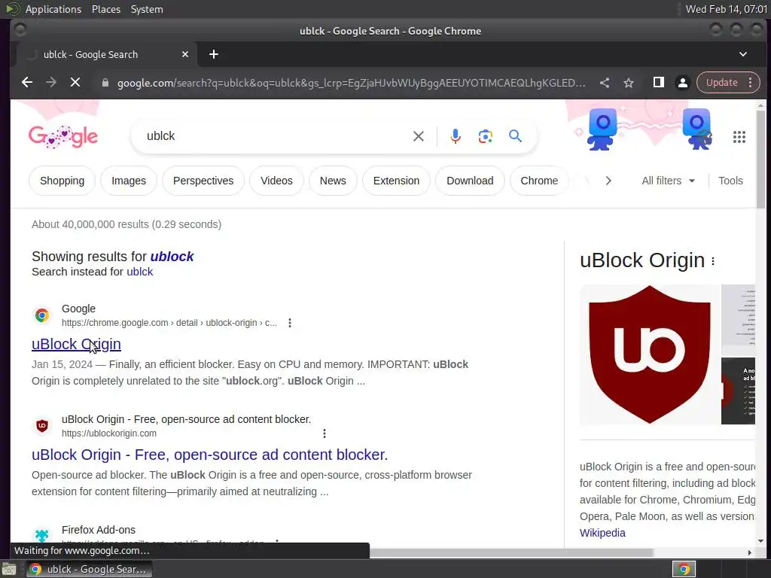The height and width of the screenshot is (578, 771).
Task: Select the Videos filter chip
Action: coord(276,181)
